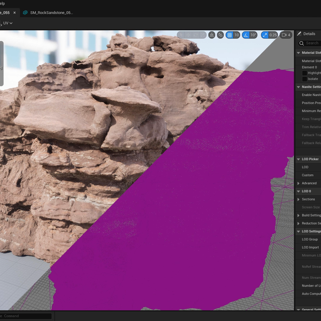
Task: Click the Details panel pencil icon
Action: [299, 34]
